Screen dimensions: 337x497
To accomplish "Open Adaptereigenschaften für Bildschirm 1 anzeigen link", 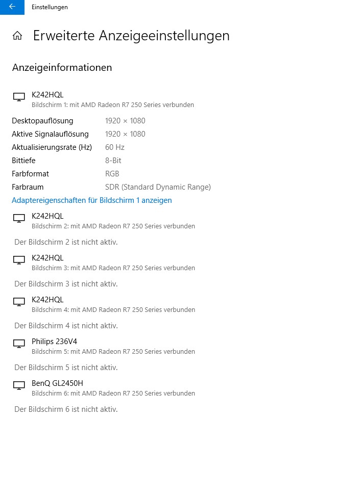I will click(92, 200).
